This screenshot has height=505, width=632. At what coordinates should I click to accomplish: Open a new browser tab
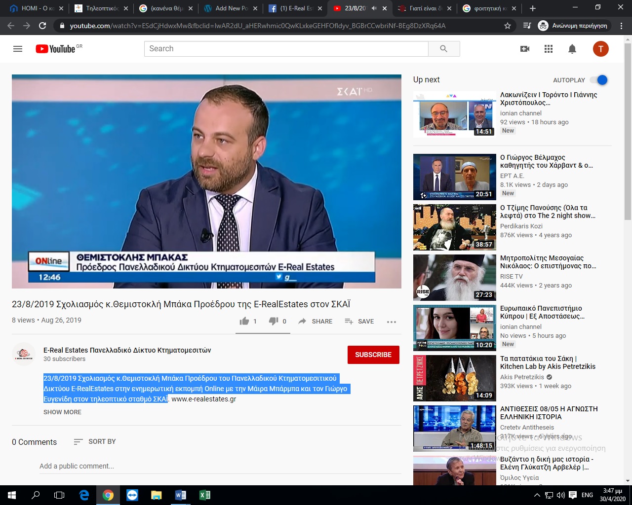coord(532,8)
